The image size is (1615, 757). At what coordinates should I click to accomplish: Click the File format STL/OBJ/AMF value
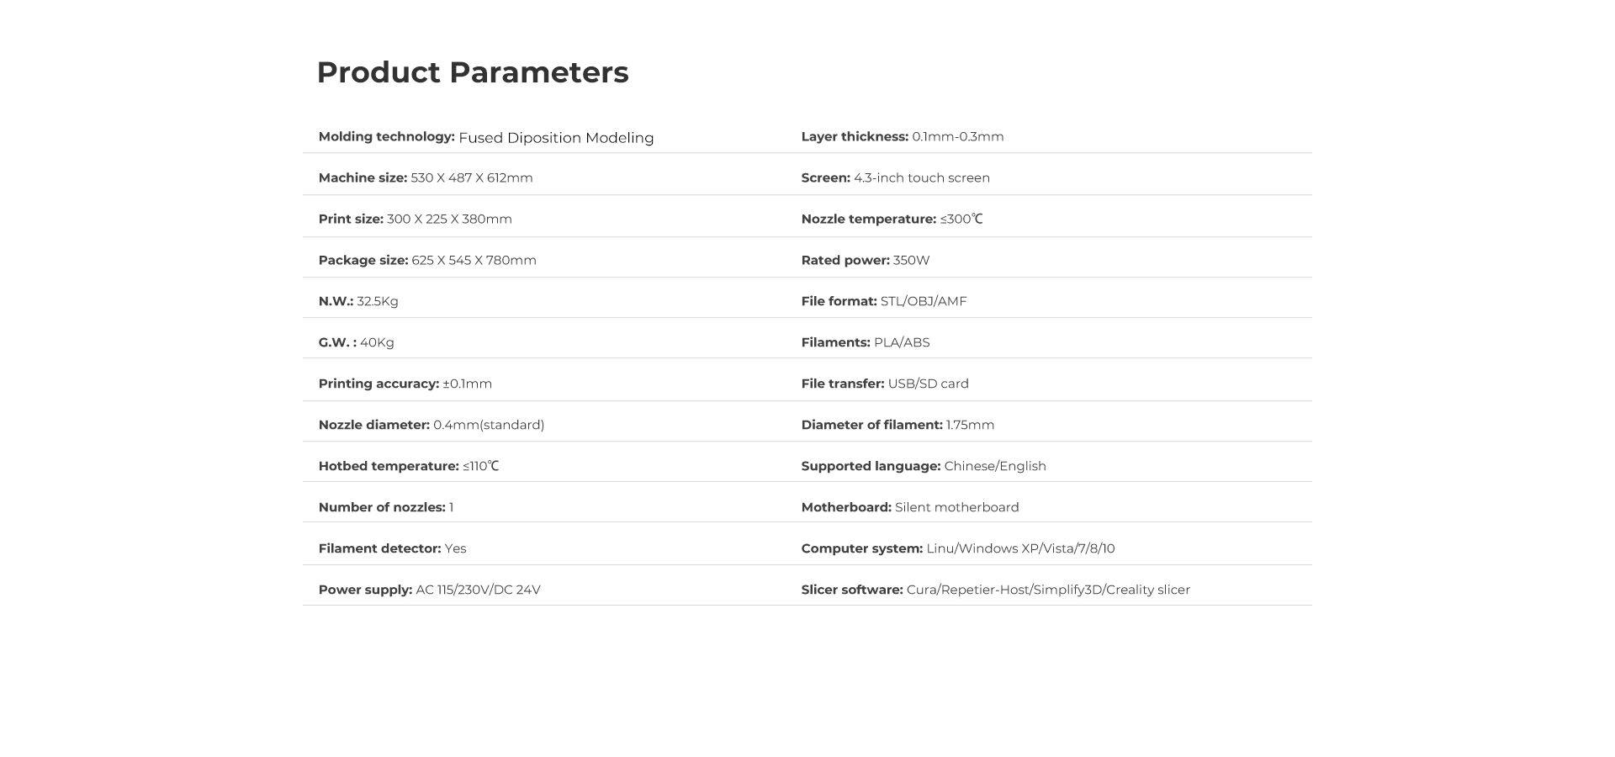click(924, 301)
